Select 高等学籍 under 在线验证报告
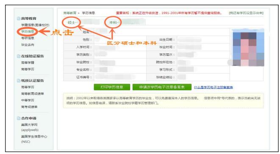 [x=28, y=63]
